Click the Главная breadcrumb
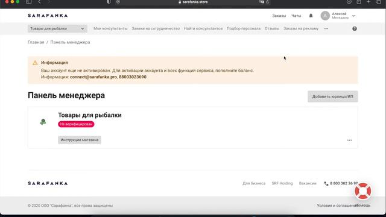Image resolution: width=386 pixels, height=217 pixels. [x=36, y=42]
